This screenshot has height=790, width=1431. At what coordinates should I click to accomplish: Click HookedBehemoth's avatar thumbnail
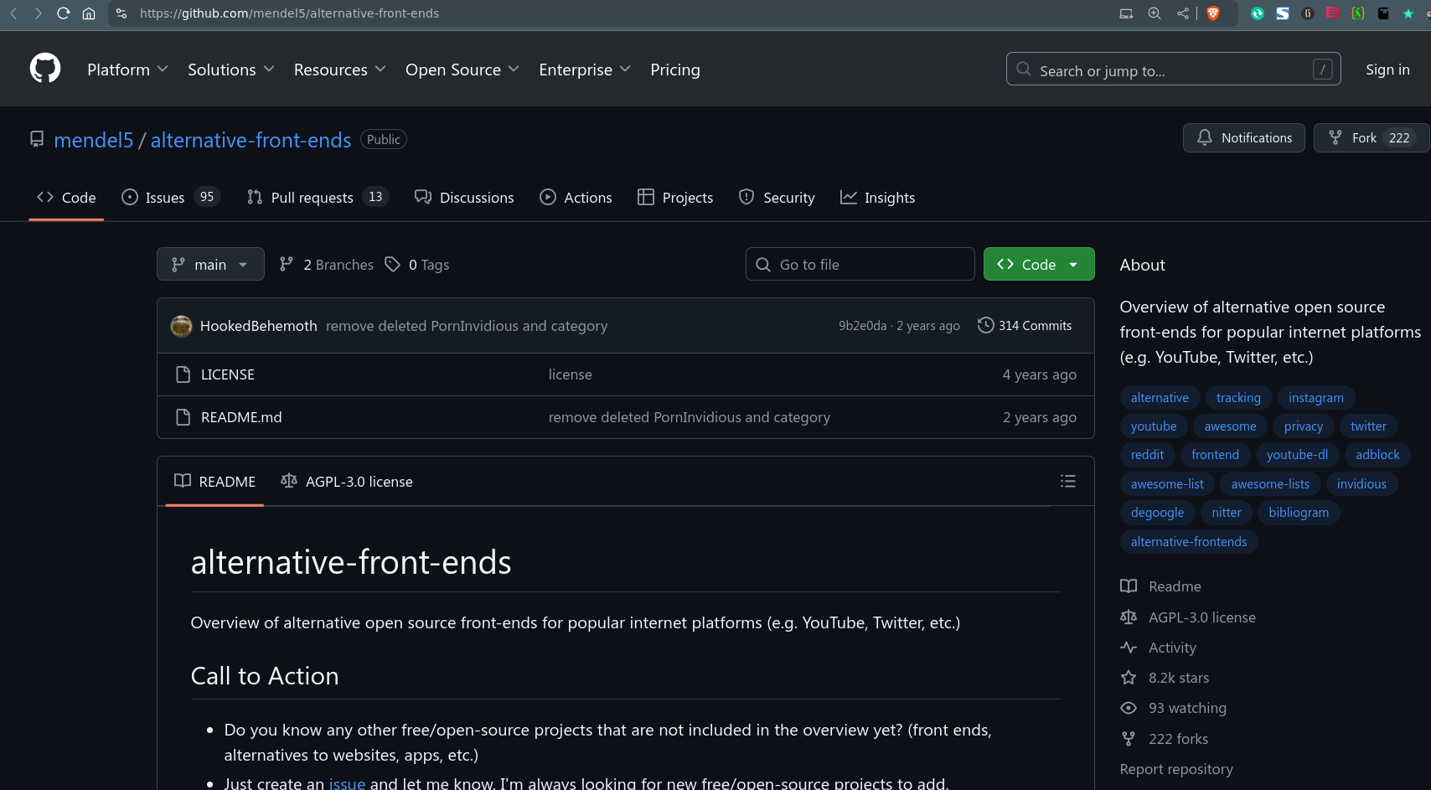181,326
